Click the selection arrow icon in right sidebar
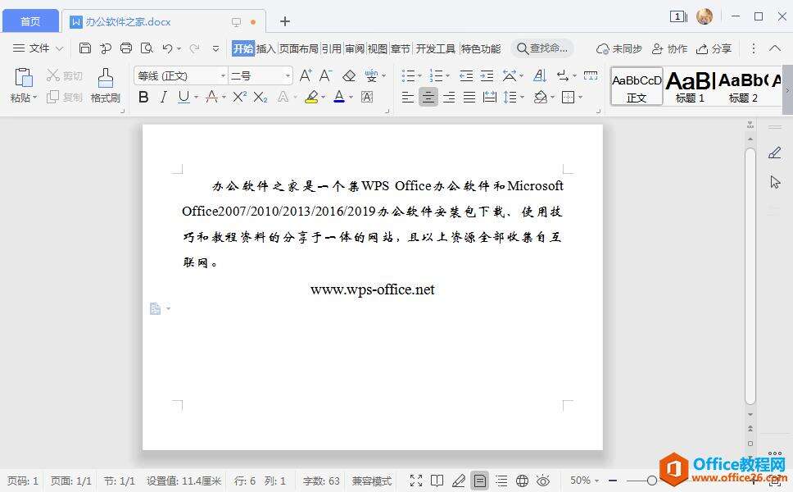793x492 pixels. (775, 182)
